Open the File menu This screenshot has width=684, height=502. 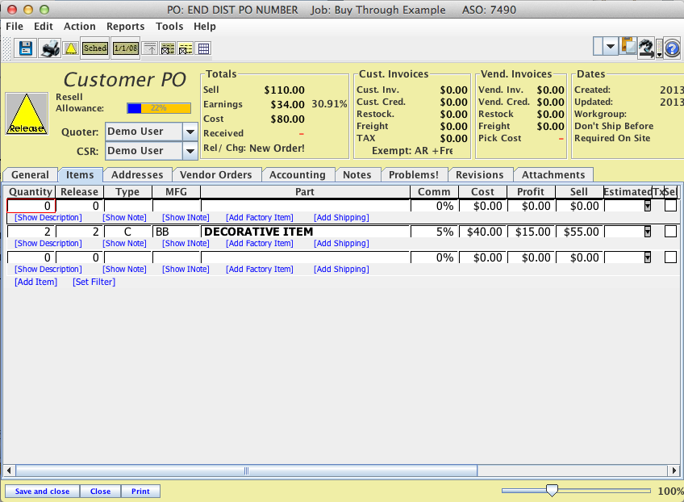click(x=15, y=26)
